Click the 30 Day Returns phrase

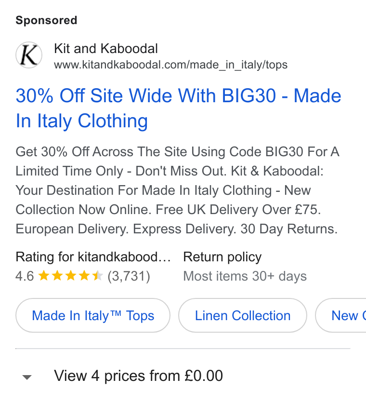(289, 229)
